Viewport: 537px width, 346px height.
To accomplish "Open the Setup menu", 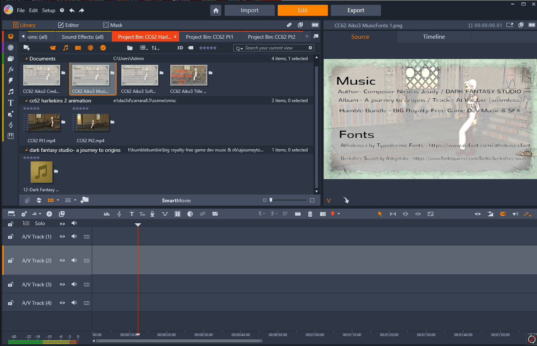I will point(49,10).
